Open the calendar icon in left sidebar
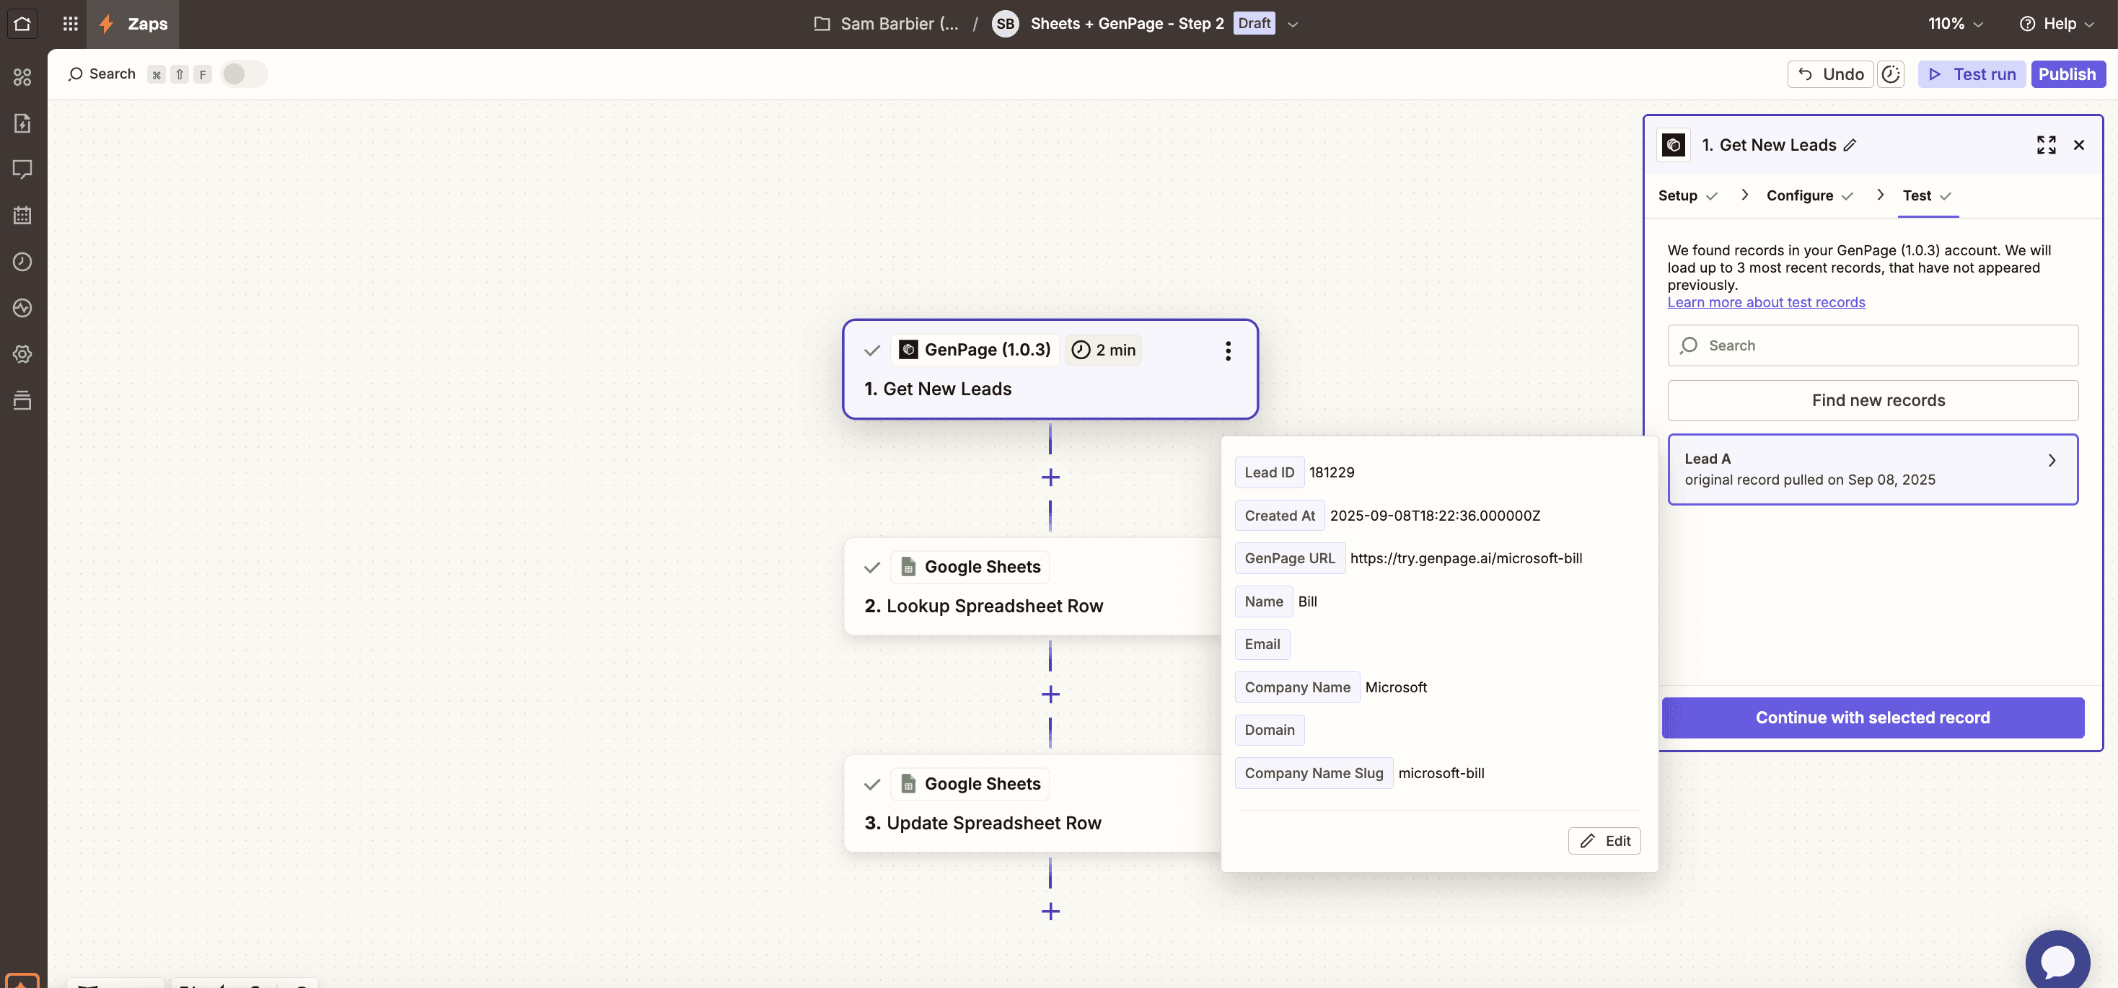 (x=22, y=216)
